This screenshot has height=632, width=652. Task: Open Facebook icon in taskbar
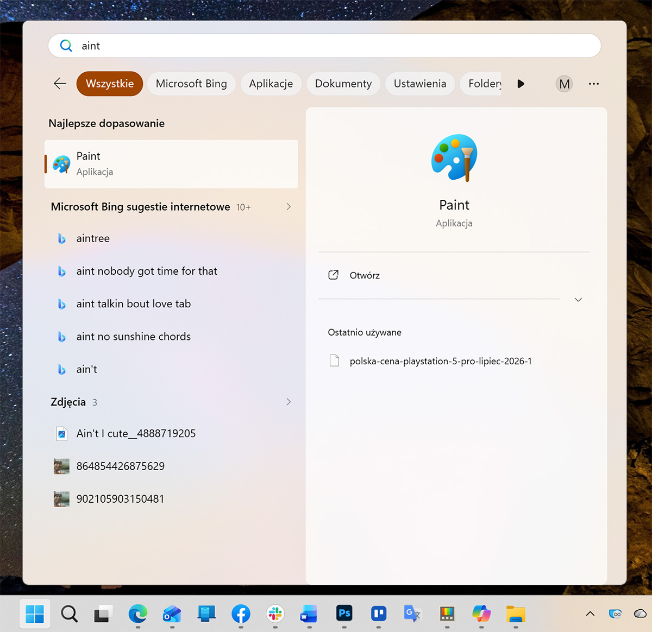click(x=241, y=614)
